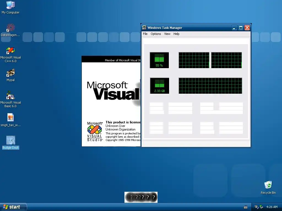This screenshot has width=282, height=211.
Task: Click the memory usage gauge showing 2.33 GB
Action: pyautogui.click(x=159, y=86)
